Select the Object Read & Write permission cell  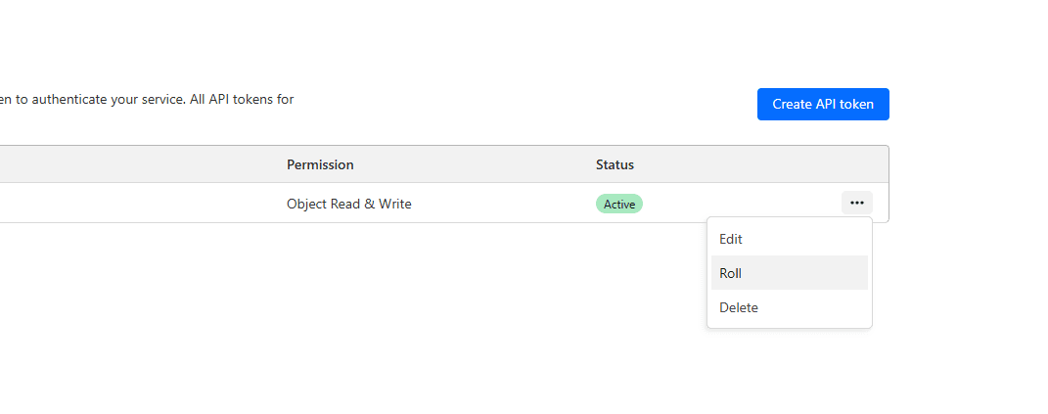348,204
